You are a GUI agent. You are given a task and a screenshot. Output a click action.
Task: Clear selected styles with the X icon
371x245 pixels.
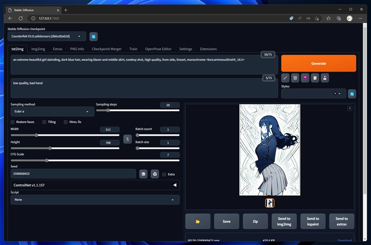click(335, 94)
